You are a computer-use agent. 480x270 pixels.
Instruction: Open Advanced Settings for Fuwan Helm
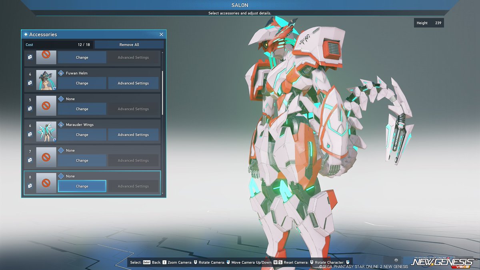pos(133,83)
